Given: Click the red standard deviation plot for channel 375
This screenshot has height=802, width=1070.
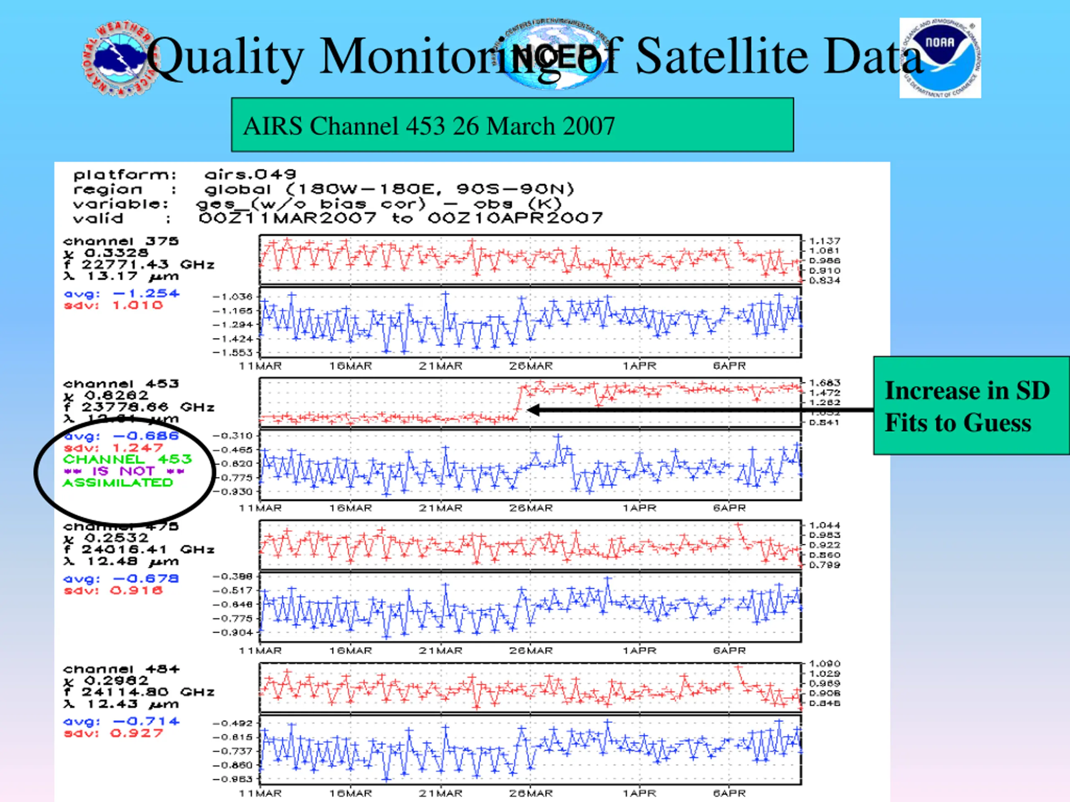Looking at the screenshot, I should (530, 259).
